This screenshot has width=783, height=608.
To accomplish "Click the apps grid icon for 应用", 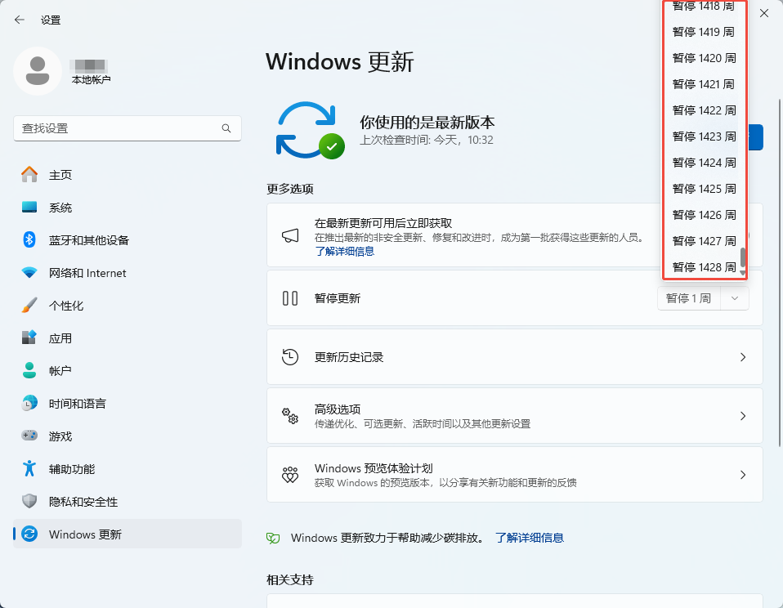I will click(x=29, y=338).
